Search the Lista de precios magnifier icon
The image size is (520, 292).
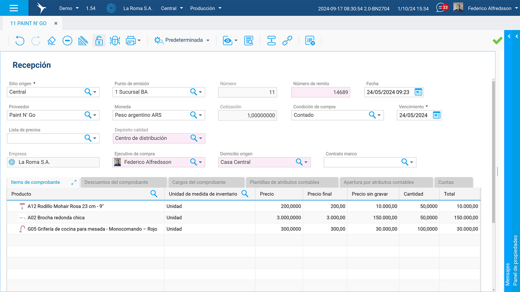point(88,138)
